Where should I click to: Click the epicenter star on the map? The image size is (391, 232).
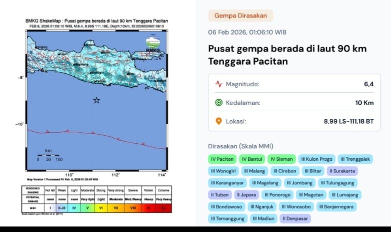pyautogui.click(x=96, y=100)
